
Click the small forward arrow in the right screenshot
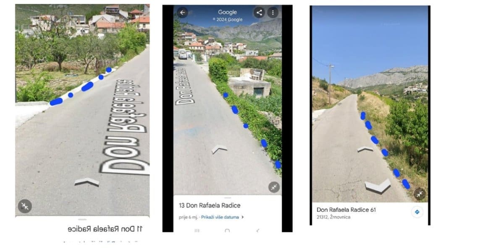365,149
